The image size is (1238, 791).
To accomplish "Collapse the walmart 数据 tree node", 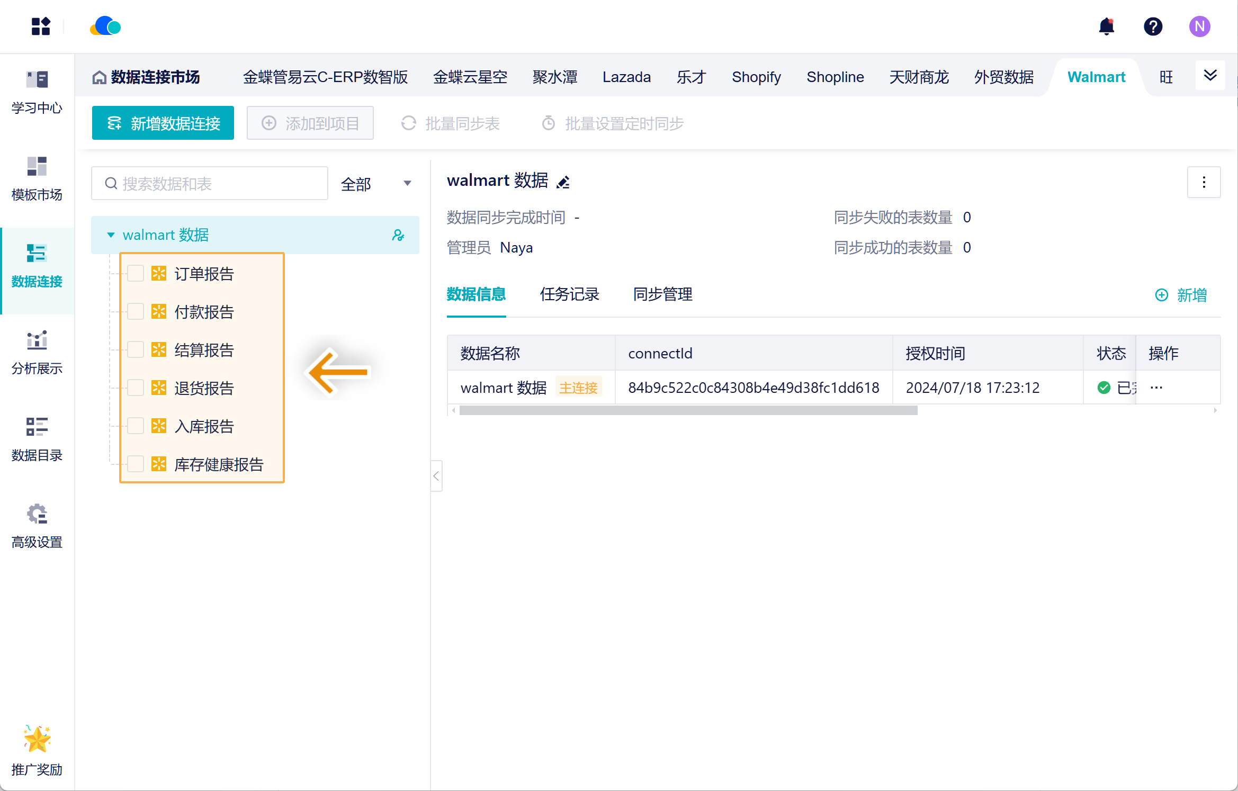I will click(111, 235).
